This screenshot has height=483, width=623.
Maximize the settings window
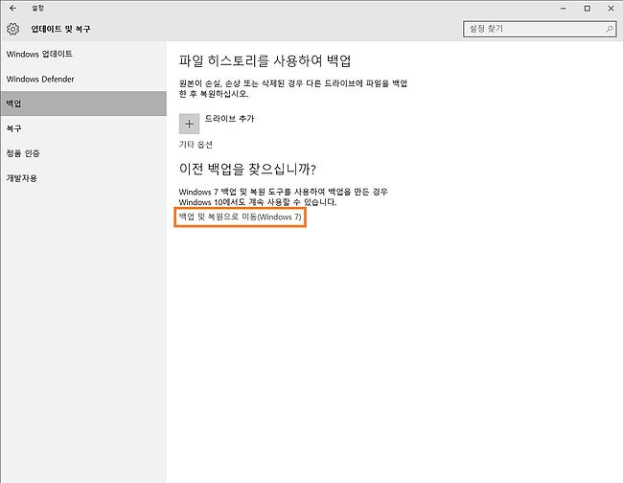click(x=587, y=9)
